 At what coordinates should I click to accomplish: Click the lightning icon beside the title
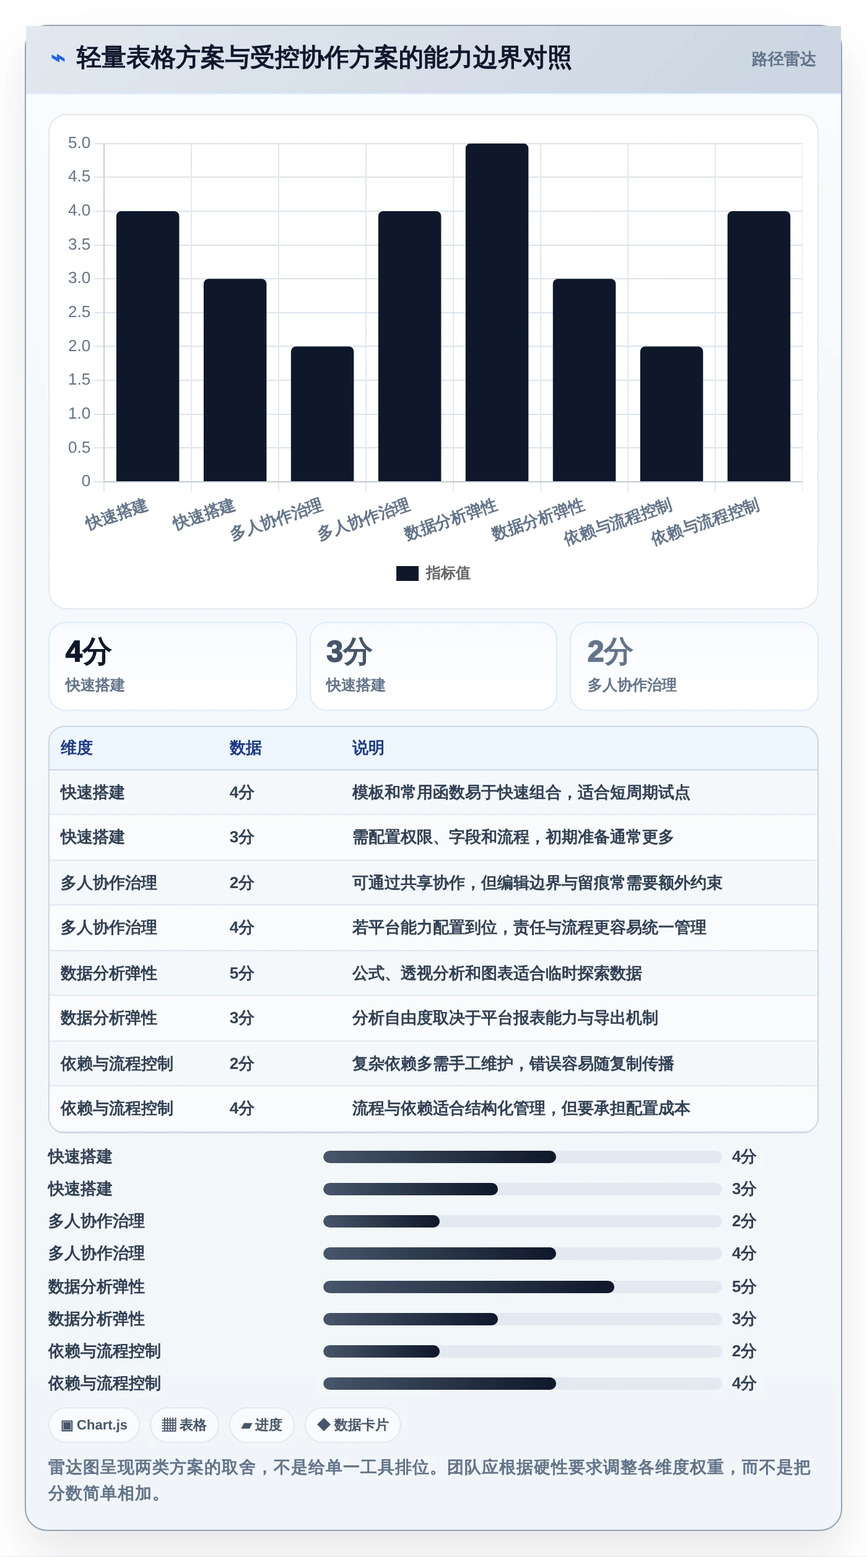point(58,58)
